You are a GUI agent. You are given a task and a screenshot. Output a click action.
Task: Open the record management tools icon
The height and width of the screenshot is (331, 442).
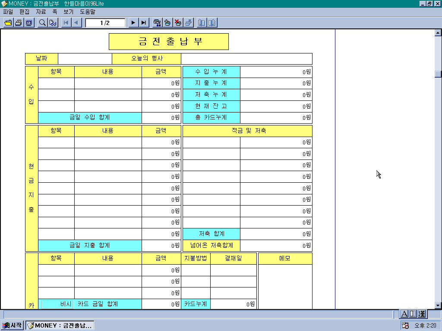coord(157,23)
